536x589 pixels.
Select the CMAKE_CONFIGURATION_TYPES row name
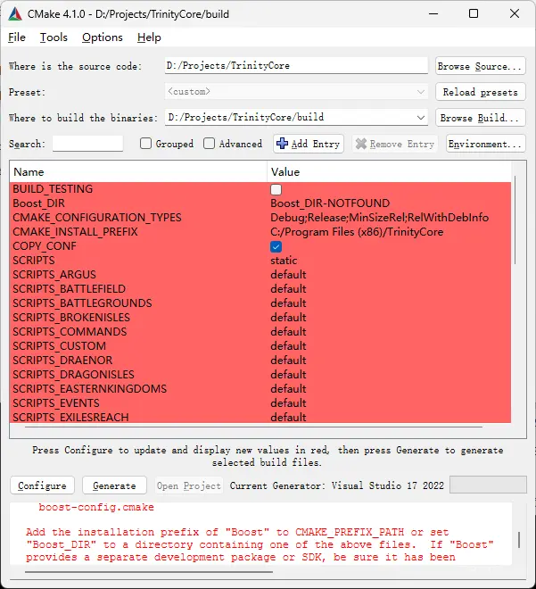pyautogui.click(x=97, y=218)
